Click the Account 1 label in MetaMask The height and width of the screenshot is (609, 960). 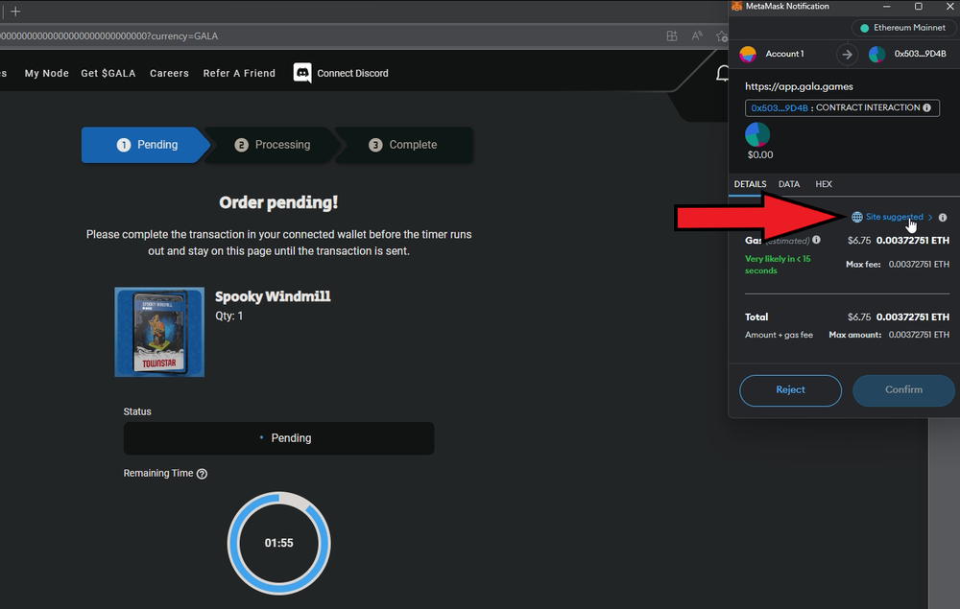point(784,54)
